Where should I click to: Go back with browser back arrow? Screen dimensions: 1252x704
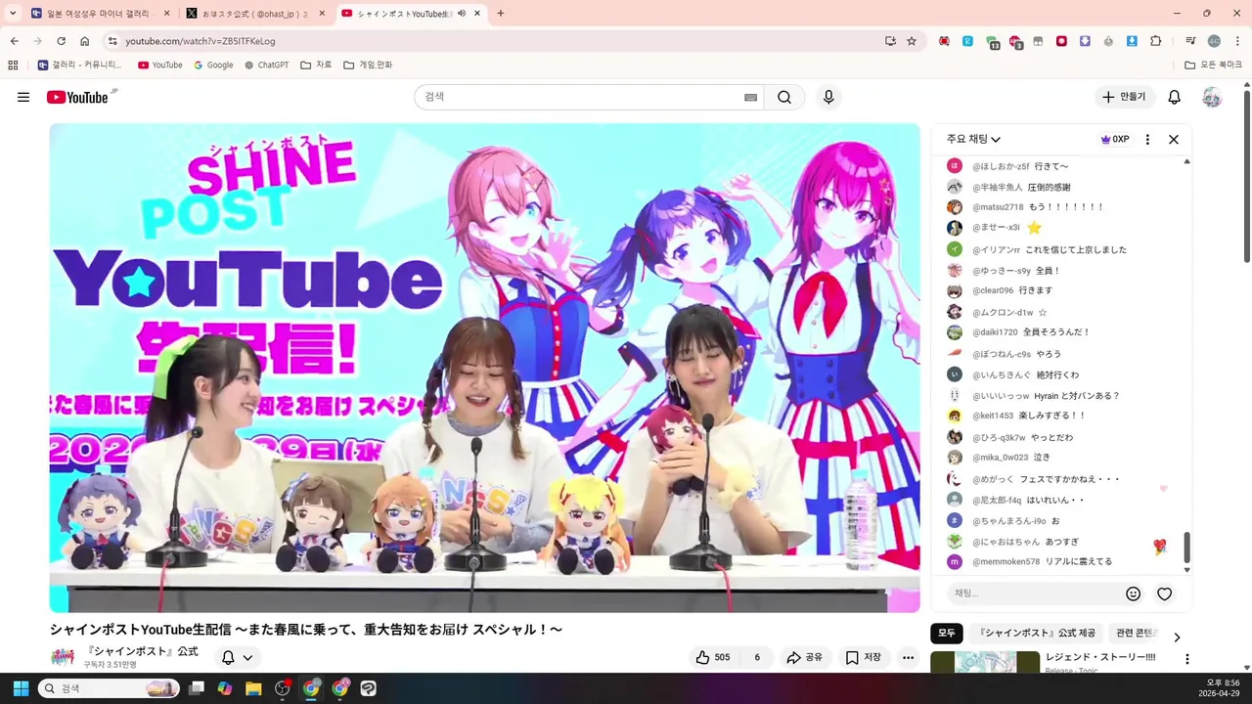click(x=14, y=41)
